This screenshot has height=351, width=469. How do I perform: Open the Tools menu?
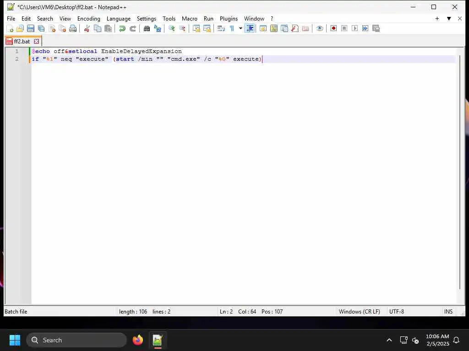click(169, 18)
